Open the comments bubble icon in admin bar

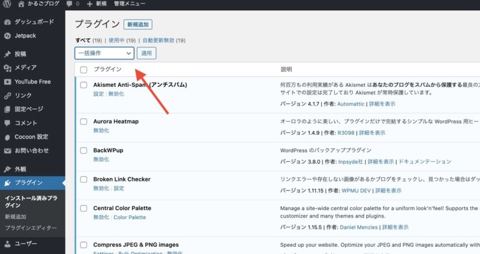point(70,4)
